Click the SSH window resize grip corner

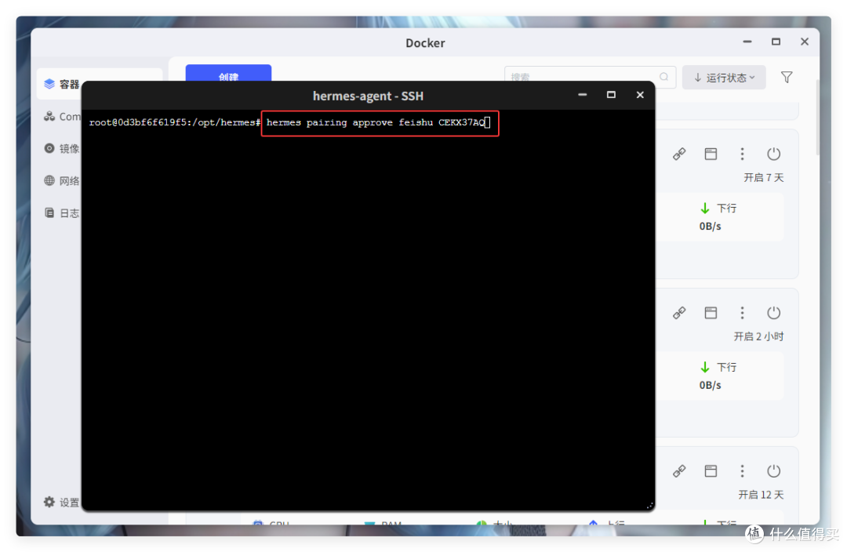coord(650,506)
